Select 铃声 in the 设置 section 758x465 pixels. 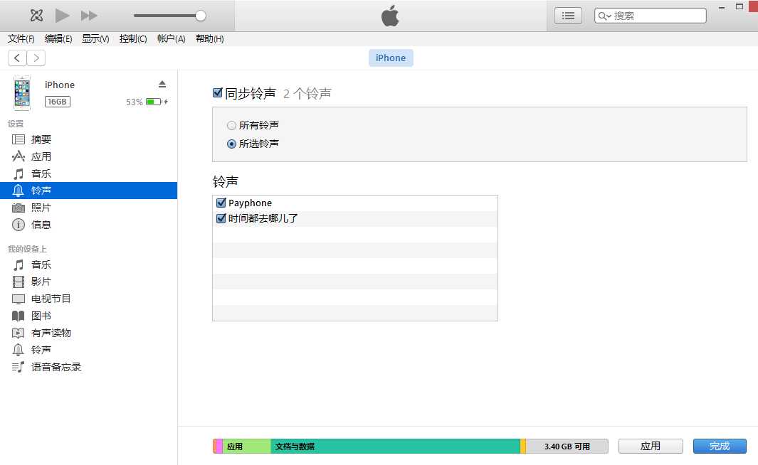click(88, 191)
